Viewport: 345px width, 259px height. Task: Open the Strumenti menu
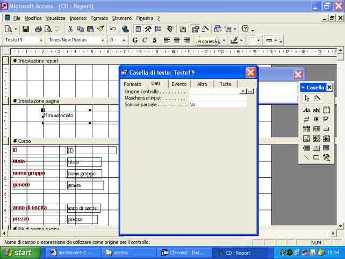coord(122,18)
